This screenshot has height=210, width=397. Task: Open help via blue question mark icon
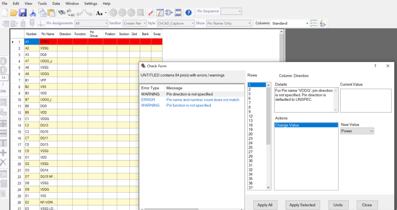click(188, 12)
